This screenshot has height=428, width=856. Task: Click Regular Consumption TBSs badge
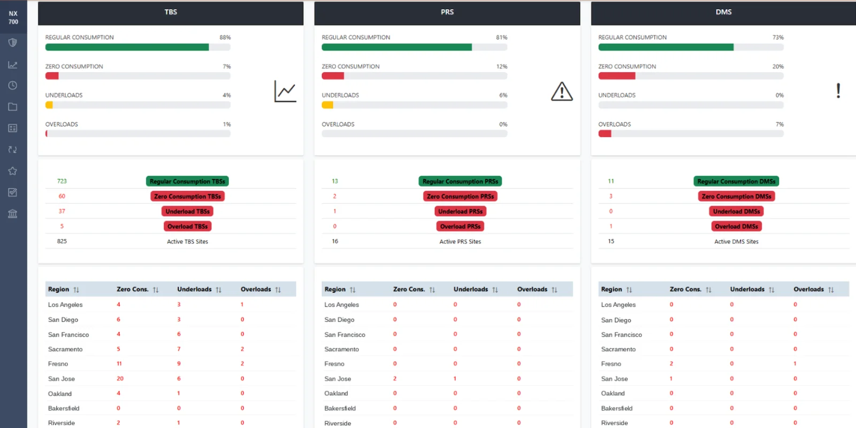(187, 181)
